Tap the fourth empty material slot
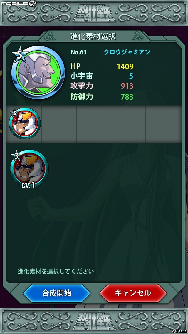The height and width of the screenshot is (334, 188). [128, 124]
